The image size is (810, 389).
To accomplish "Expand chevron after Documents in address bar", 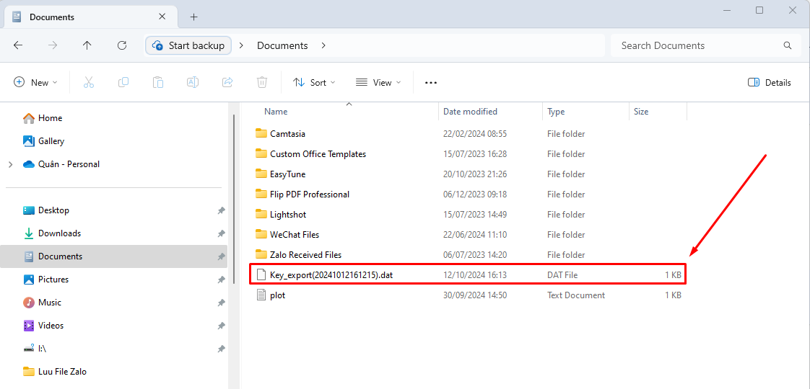I will [323, 45].
